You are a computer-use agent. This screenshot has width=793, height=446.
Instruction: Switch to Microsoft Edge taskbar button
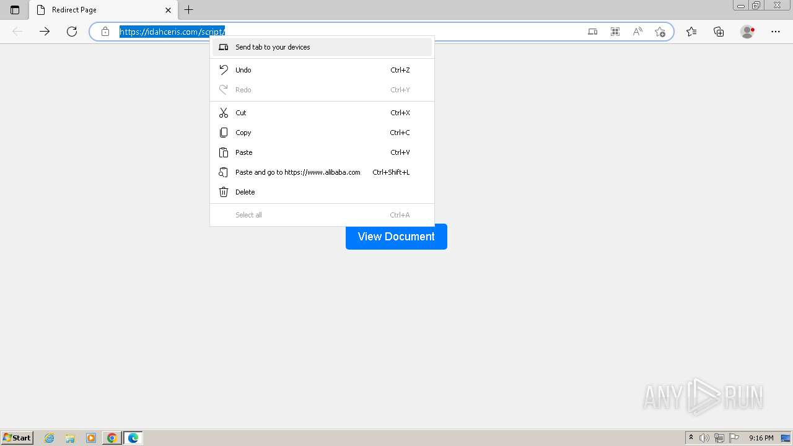[133, 438]
